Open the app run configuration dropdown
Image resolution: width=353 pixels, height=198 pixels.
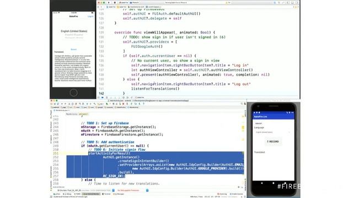tap(101, 104)
